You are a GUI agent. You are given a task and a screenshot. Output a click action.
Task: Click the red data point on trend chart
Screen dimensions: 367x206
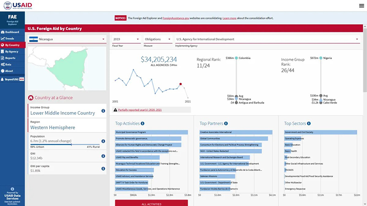181,84
